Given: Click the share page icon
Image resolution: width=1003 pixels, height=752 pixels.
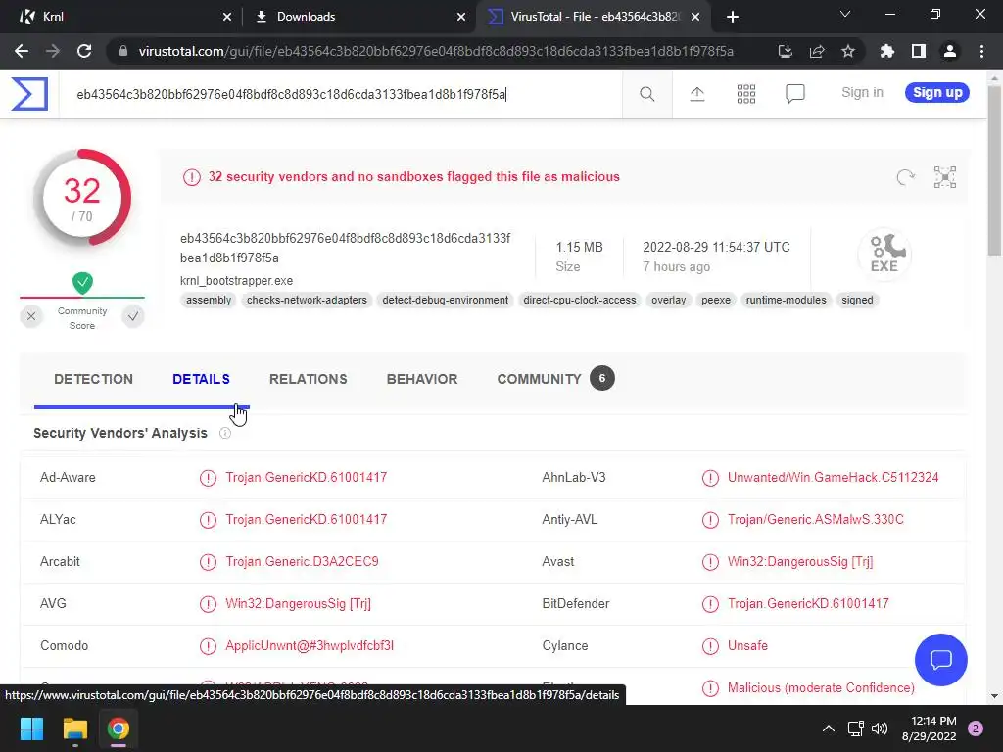Looking at the screenshot, I should 817,51.
